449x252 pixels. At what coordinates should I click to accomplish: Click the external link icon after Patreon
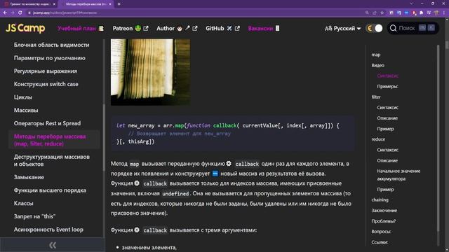pos(146,28)
